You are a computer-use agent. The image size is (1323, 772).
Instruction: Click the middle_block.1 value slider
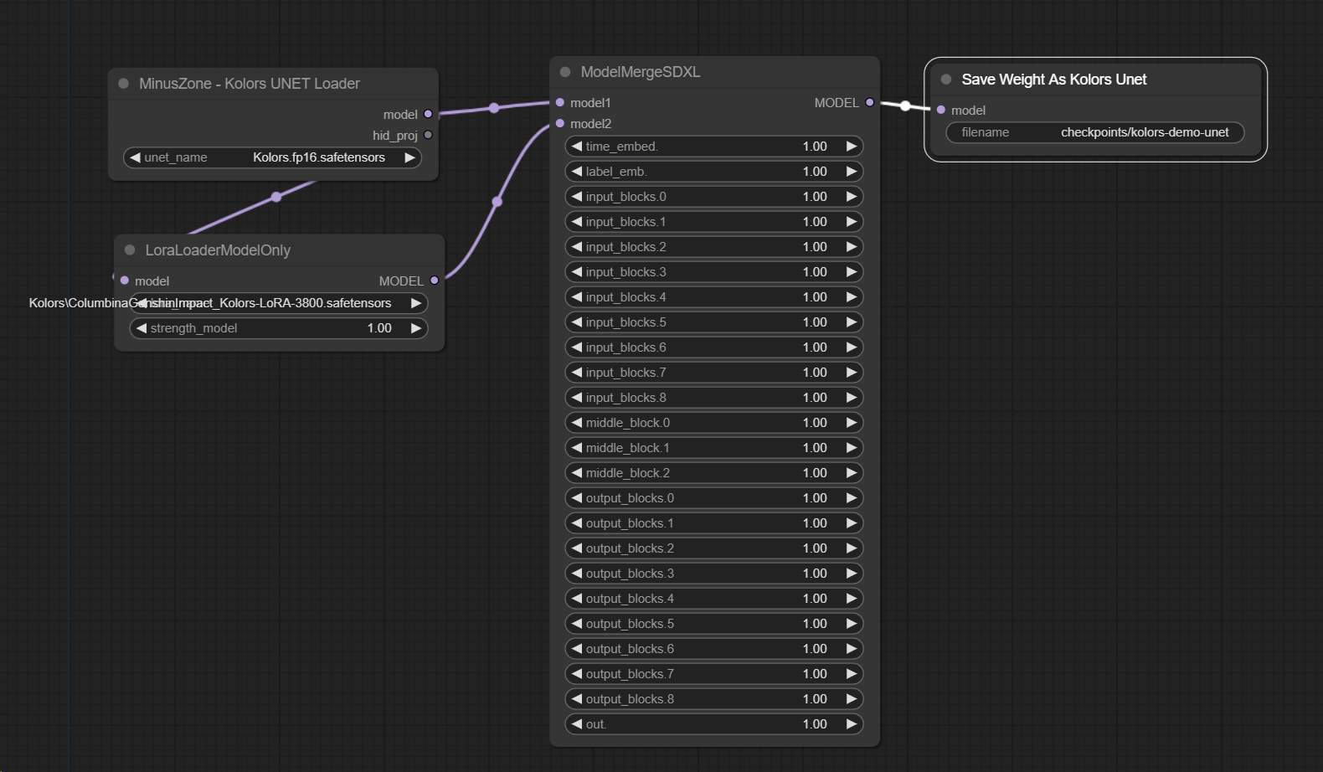click(713, 448)
